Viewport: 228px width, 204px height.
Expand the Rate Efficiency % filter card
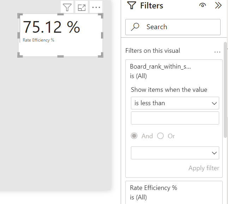(x=174, y=192)
